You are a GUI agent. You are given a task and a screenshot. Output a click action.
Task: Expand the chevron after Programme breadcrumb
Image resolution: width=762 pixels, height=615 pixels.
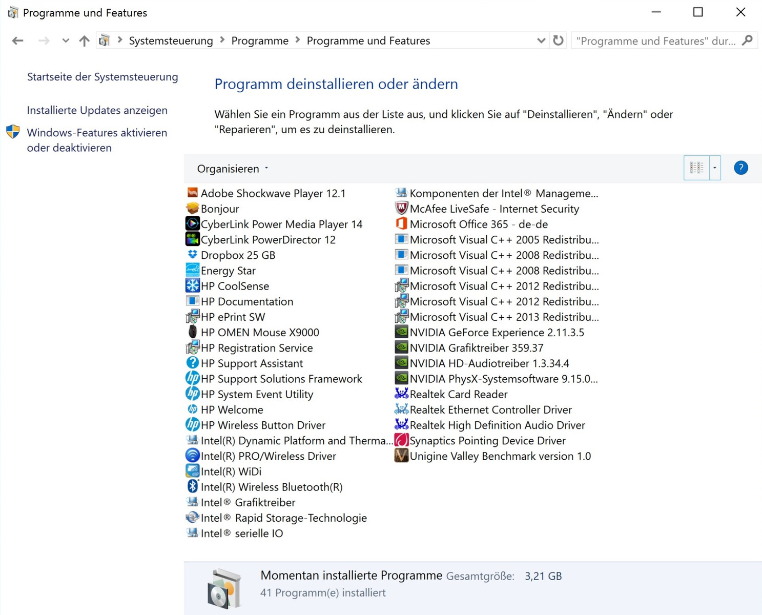point(298,40)
